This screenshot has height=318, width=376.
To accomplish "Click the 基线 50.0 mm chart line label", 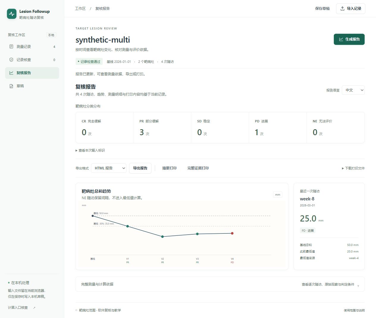I will pos(101,213).
